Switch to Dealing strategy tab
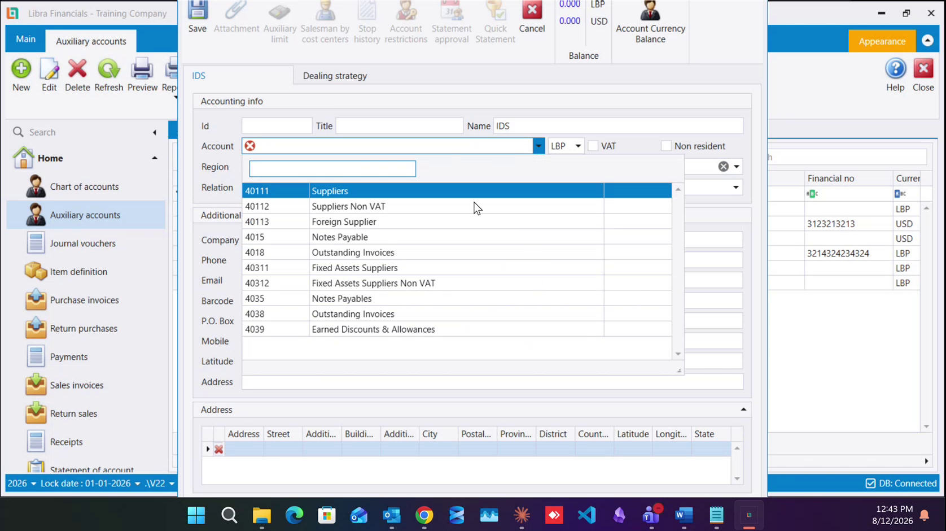 pyautogui.click(x=335, y=76)
